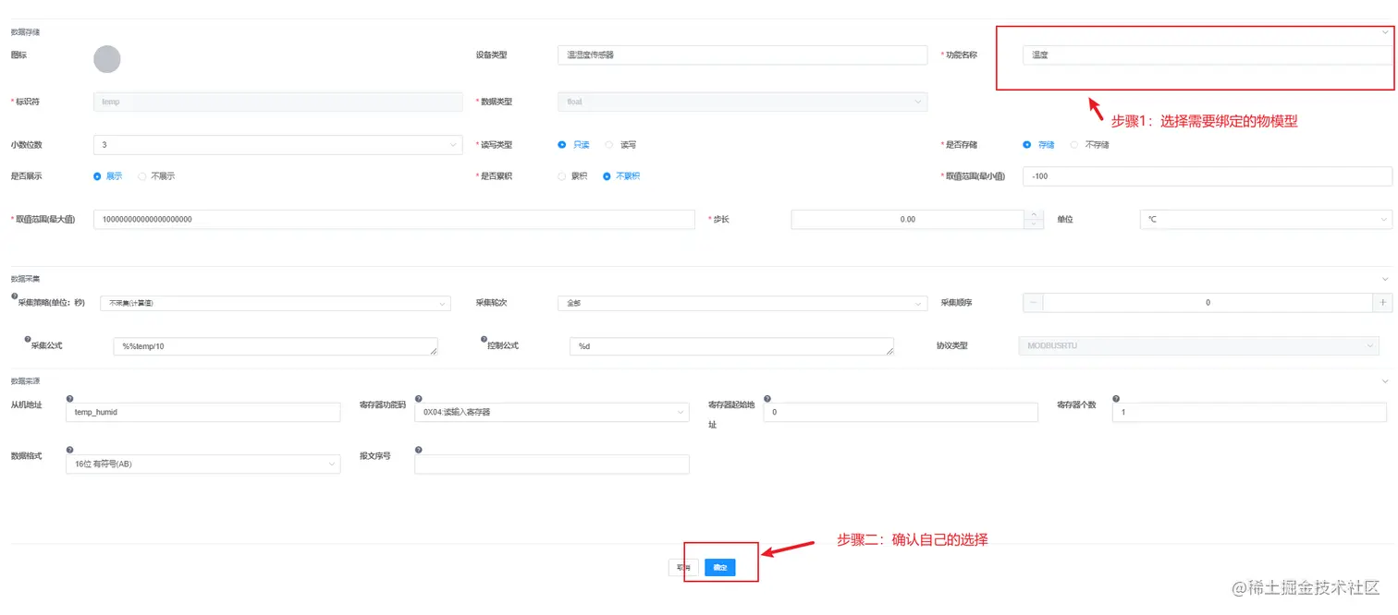Increase 采集顺序 with plus button
This screenshot has height=615, width=1398.
tap(1383, 303)
